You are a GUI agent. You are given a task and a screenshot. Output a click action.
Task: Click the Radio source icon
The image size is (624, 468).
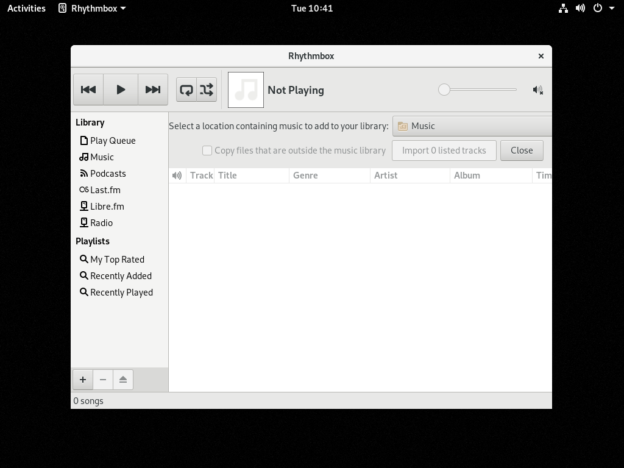click(83, 222)
